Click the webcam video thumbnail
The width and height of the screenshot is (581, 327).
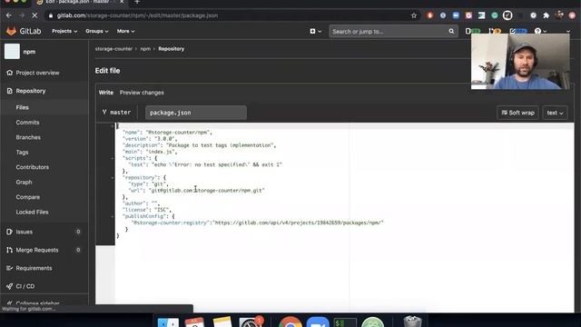point(520,62)
